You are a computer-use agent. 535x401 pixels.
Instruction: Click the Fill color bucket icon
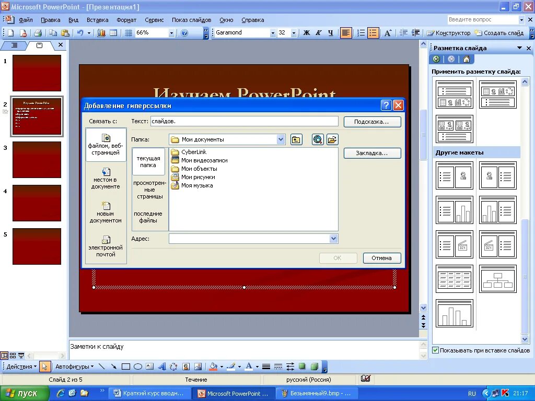[214, 367]
